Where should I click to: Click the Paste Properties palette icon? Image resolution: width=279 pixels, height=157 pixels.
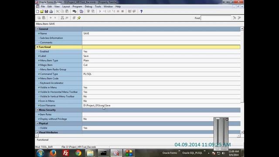[44, 18]
